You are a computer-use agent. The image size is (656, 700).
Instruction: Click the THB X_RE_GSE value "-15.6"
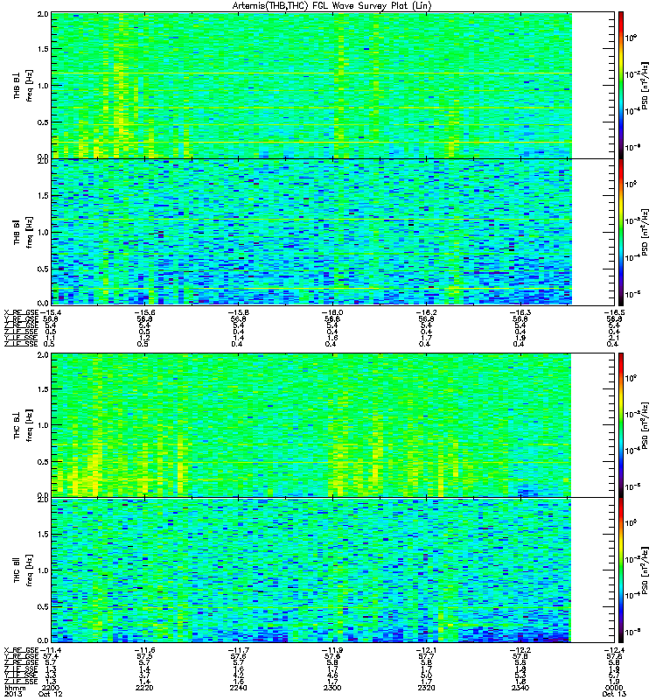coord(144,313)
